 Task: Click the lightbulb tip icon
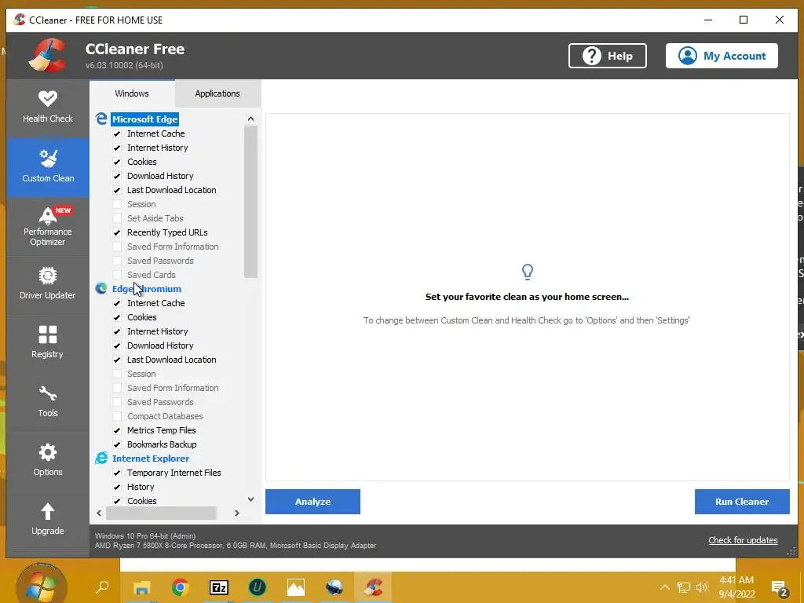tap(527, 271)
